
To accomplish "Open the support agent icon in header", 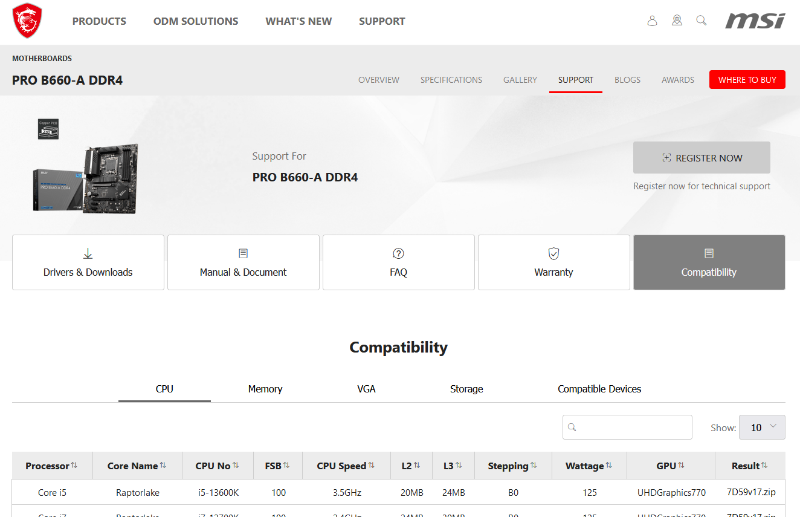I will [677, 21].
